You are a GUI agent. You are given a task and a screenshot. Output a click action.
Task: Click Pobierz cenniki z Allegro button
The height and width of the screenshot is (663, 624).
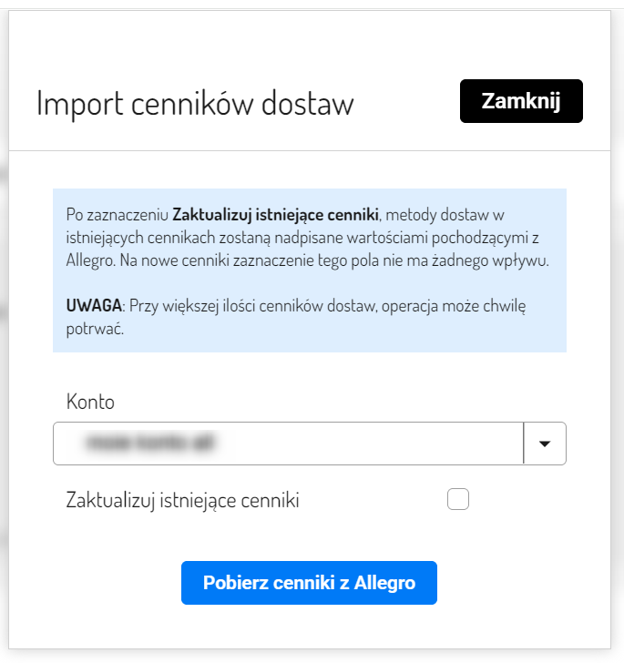(309, 583)
